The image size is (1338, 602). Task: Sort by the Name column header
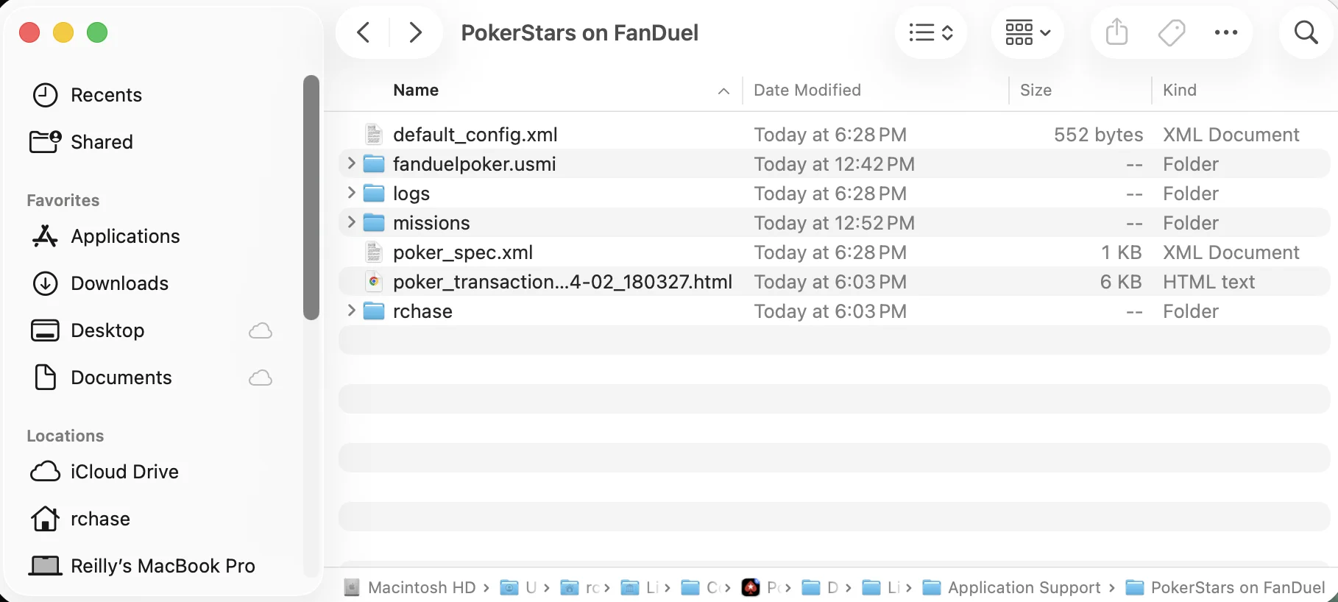(416, 90)
